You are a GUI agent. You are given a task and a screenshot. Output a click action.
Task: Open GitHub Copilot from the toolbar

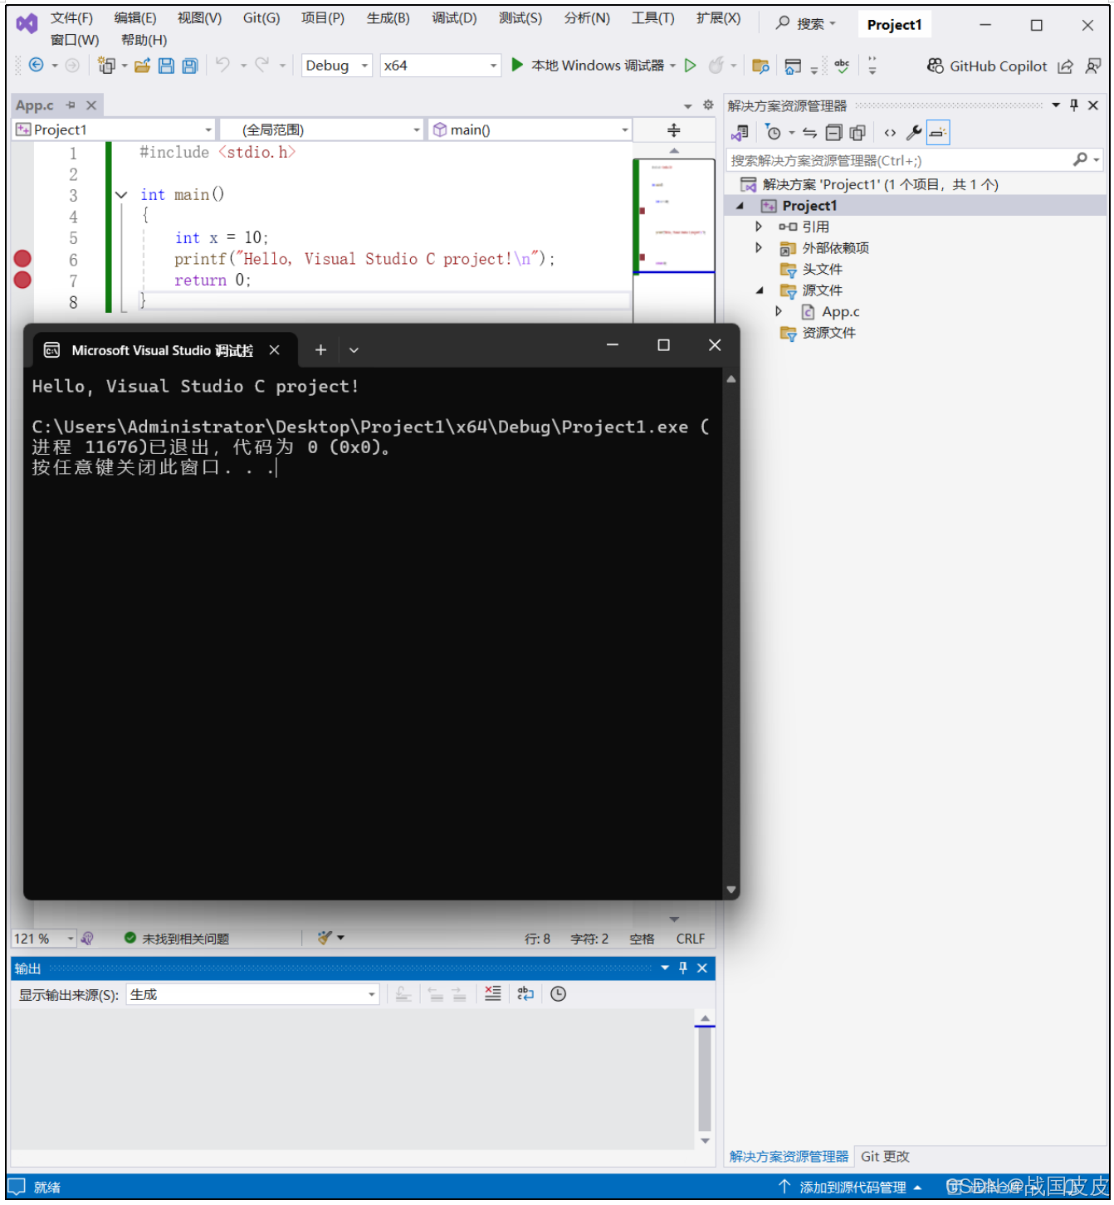tap(987, 66)
